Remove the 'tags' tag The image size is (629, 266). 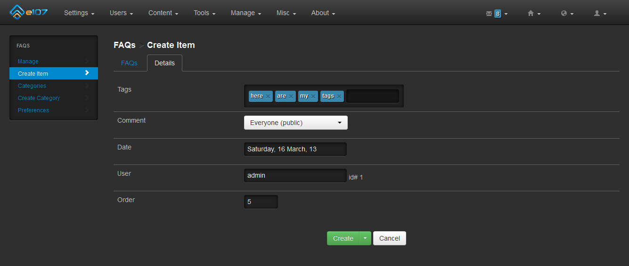339,96
